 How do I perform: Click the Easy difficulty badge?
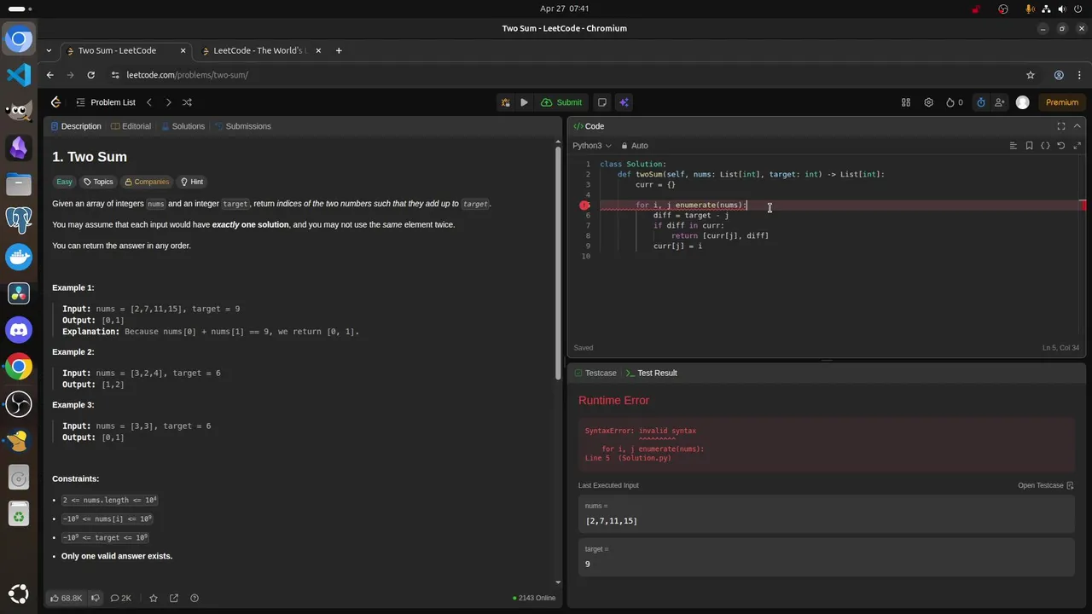click(x=64, y=182)
